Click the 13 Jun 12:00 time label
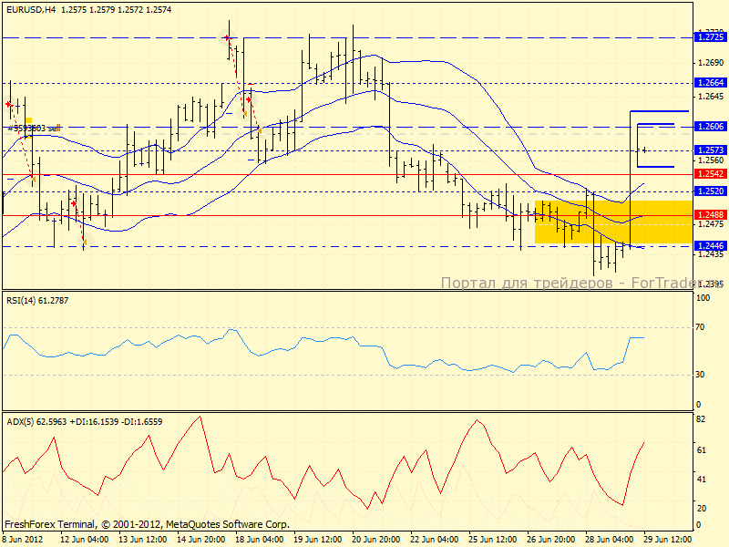The height and width of the screenshot is (547, 729). (x=143, y=540)
